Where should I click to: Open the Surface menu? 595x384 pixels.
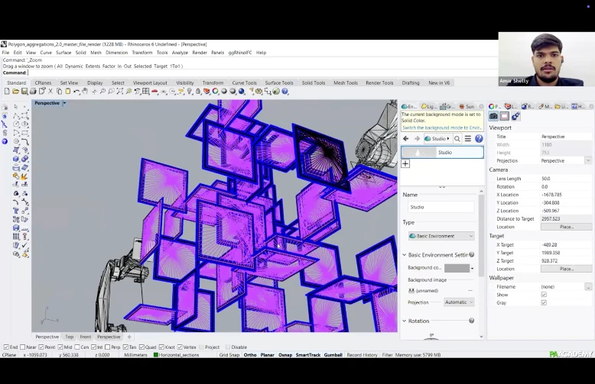tap(63, 53)
